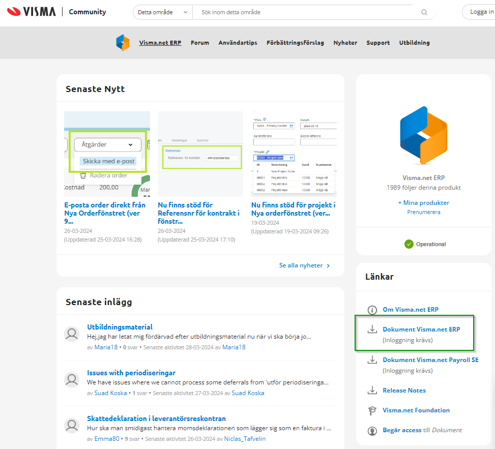
Task: Click the Community link in the header
Action: [x=88, y=12]
